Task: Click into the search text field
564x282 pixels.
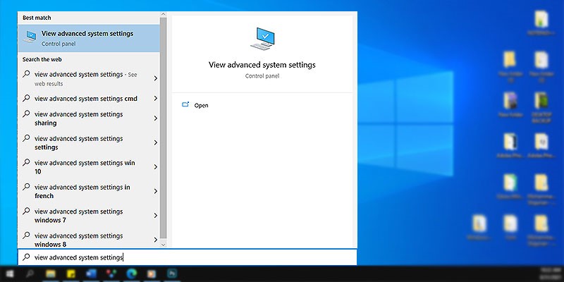Action: point(187,257)
